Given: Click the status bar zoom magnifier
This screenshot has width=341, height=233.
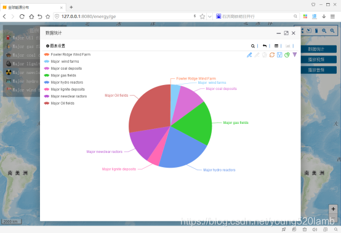Looking at the screenshot, I should [336, 229].
